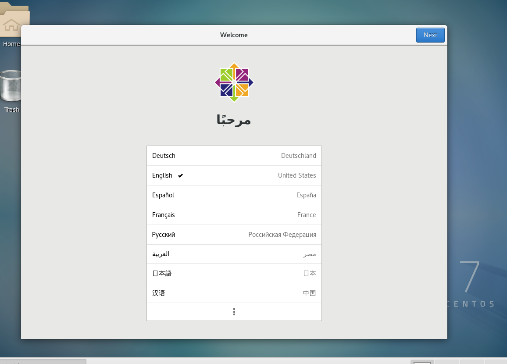Select 日本語 Japanese language row
The image size is (507, 364).
[234, 274]
